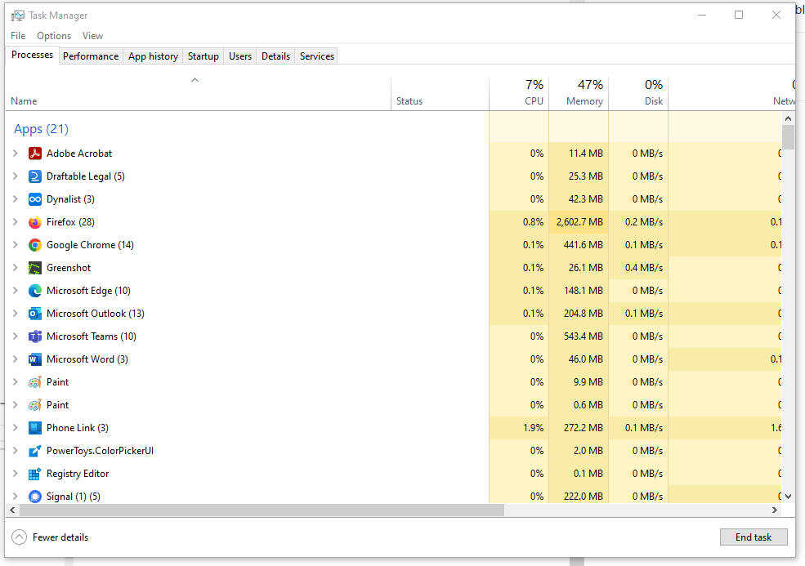The height and width of the screenshot is (566, 805).
Task: Click the Fewer details arrow icon
Action: pyautogui.click(x=19, y=537)
